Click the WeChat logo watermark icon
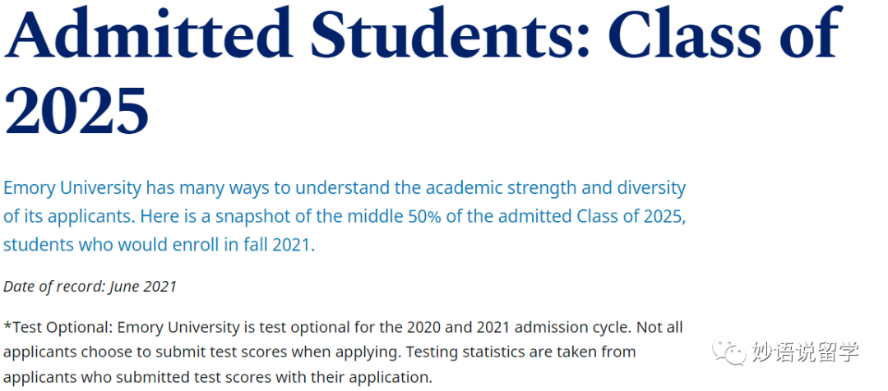 [x=728, y=352]
